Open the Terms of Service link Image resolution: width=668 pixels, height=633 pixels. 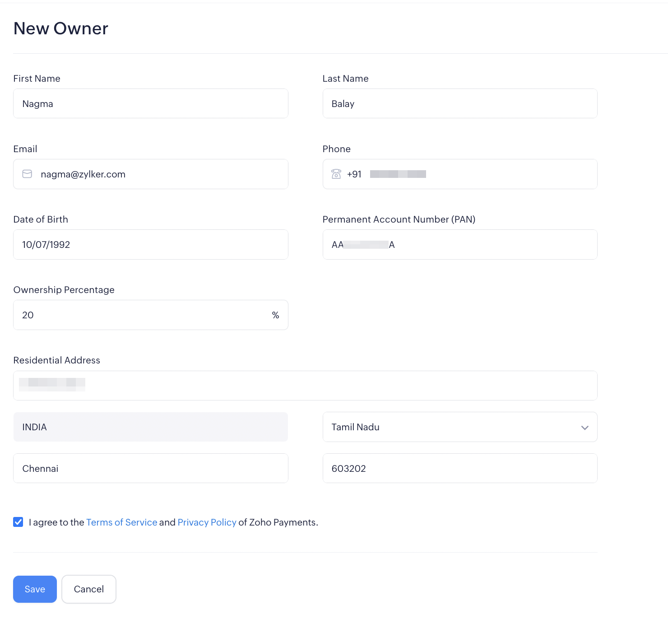pos(122,522)
